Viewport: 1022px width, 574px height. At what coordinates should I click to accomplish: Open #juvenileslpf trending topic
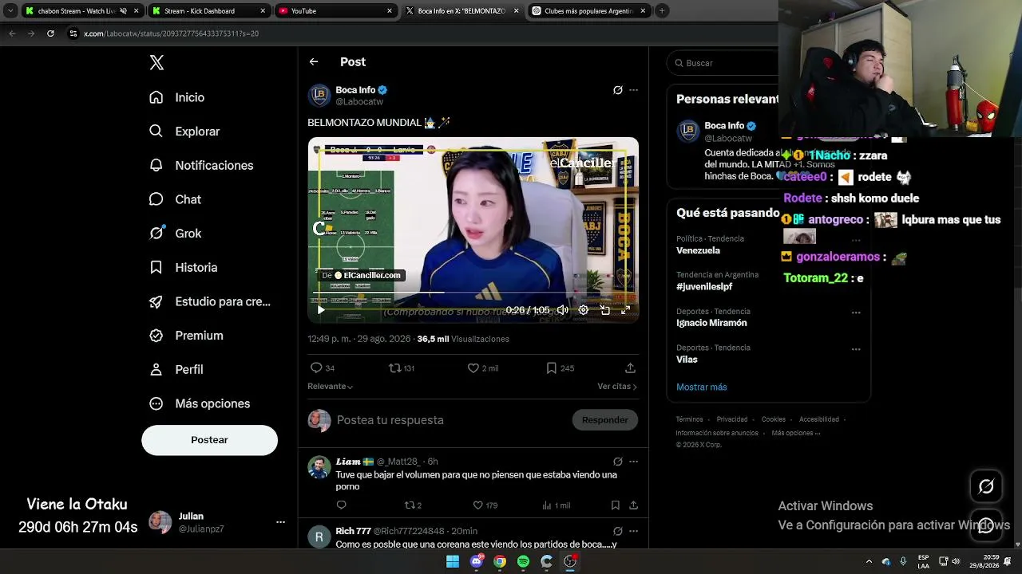(x=704, y=287)
